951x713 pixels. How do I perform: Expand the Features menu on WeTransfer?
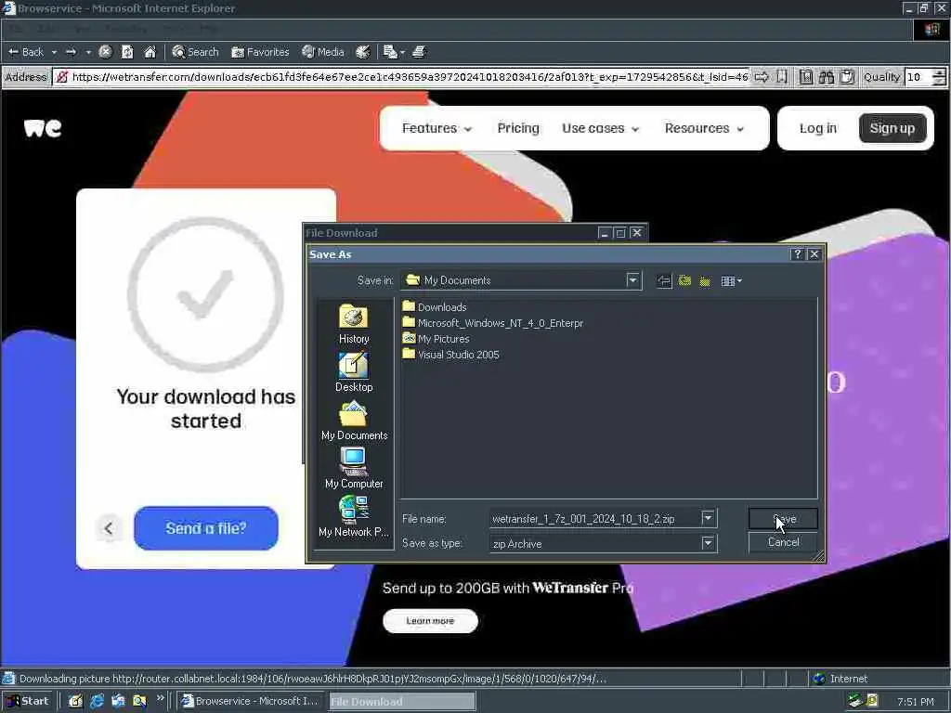(436, 128)
